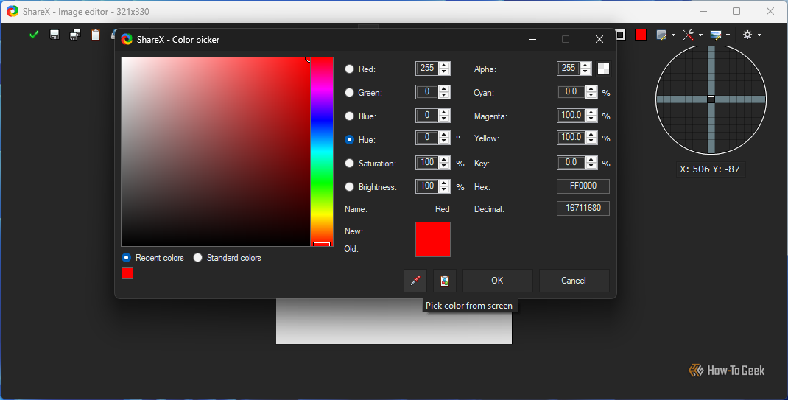788x400 pixels.
Task: Expand the dropdown arrow next to wrench tools icon
Action: (700, 35)
